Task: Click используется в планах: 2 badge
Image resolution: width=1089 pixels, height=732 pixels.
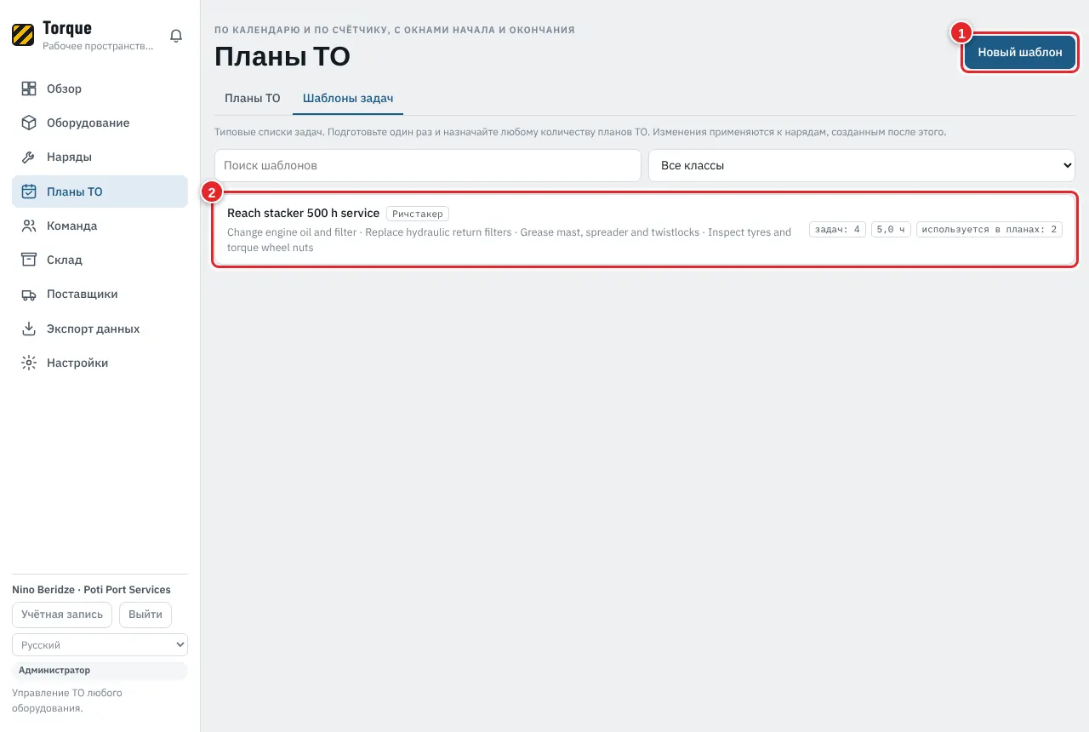Action: [989, 230]
